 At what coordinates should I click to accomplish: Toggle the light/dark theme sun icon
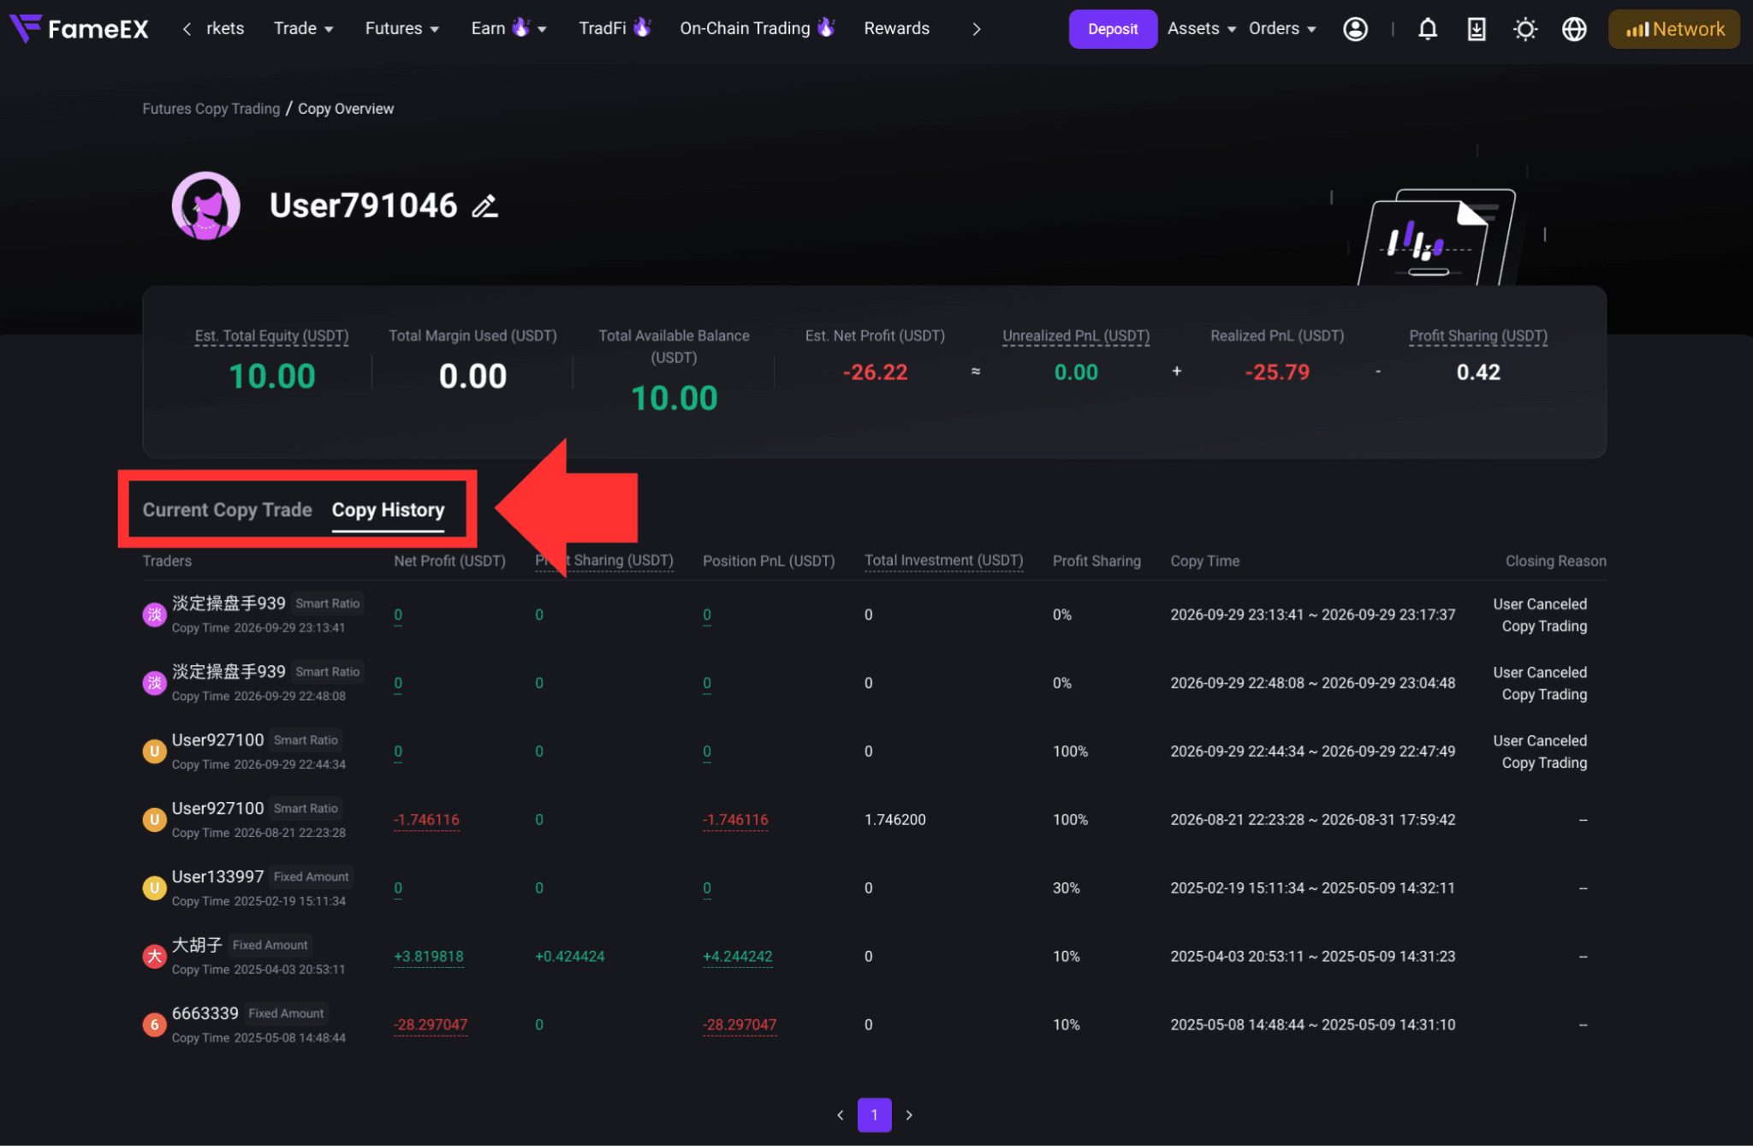tap(1524, 29)
